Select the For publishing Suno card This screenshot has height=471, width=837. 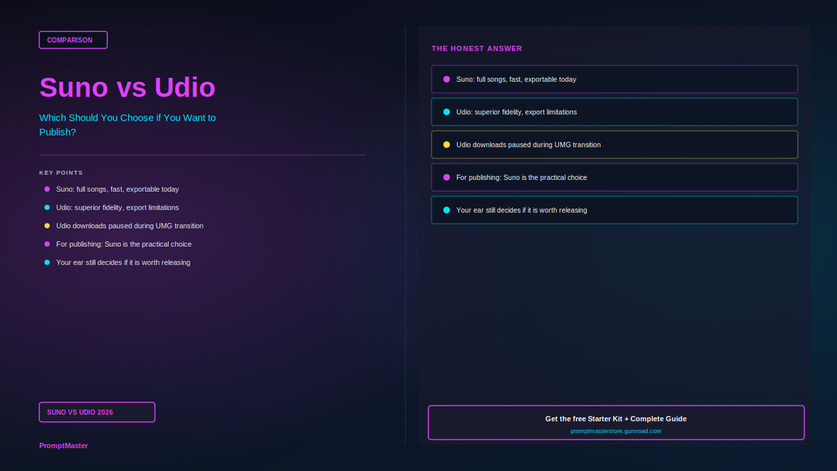(x=614, y=177)
